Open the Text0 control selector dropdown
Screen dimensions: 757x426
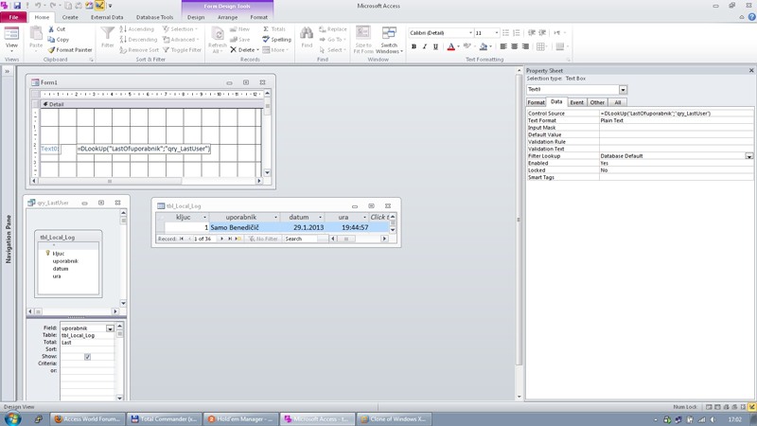pyautogui.click(x=623, y=90)
